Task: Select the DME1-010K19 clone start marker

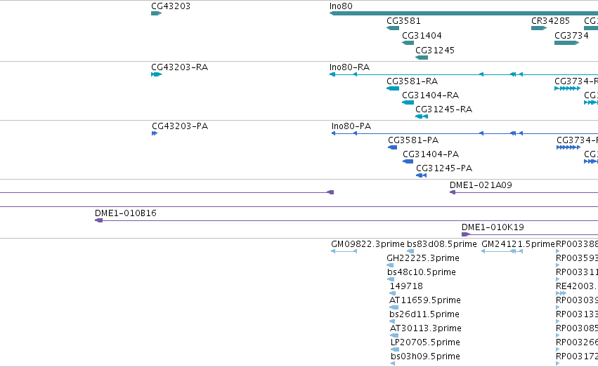Action: pos(466,234)
